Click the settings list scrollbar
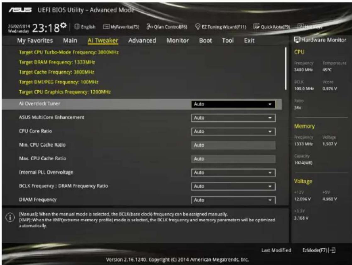The height and width of the screenshot is (265, 352). [x=286, y=69]
